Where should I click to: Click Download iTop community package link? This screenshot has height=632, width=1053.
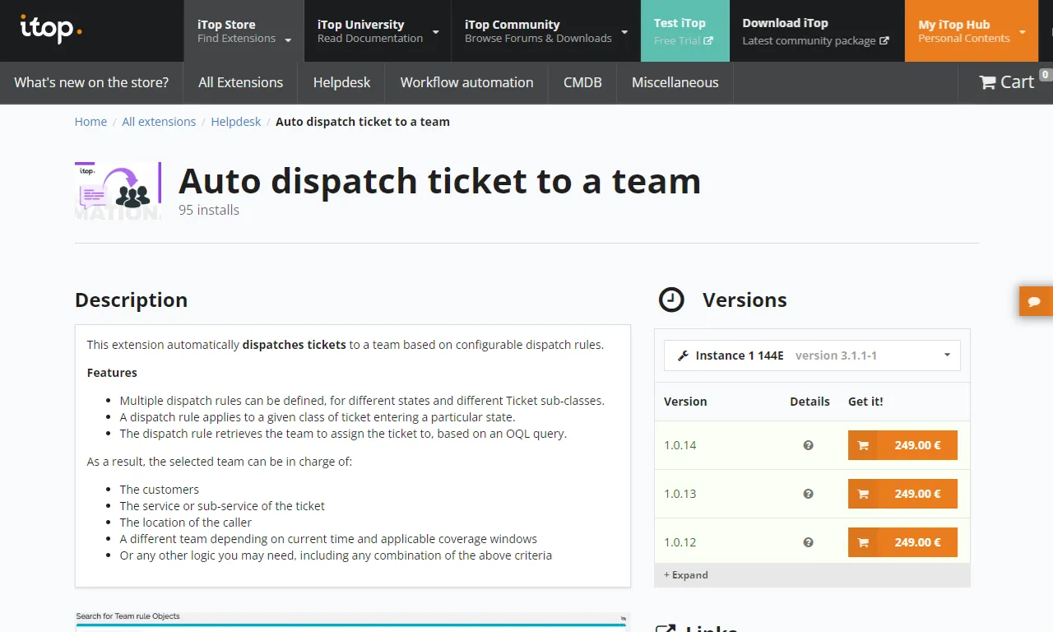click(817, 30)
